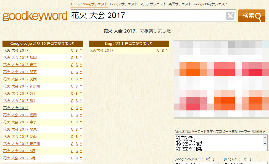Click the X icon to clear the search box
The height and width of the screenshot is (164, 269).
[230, 15]
